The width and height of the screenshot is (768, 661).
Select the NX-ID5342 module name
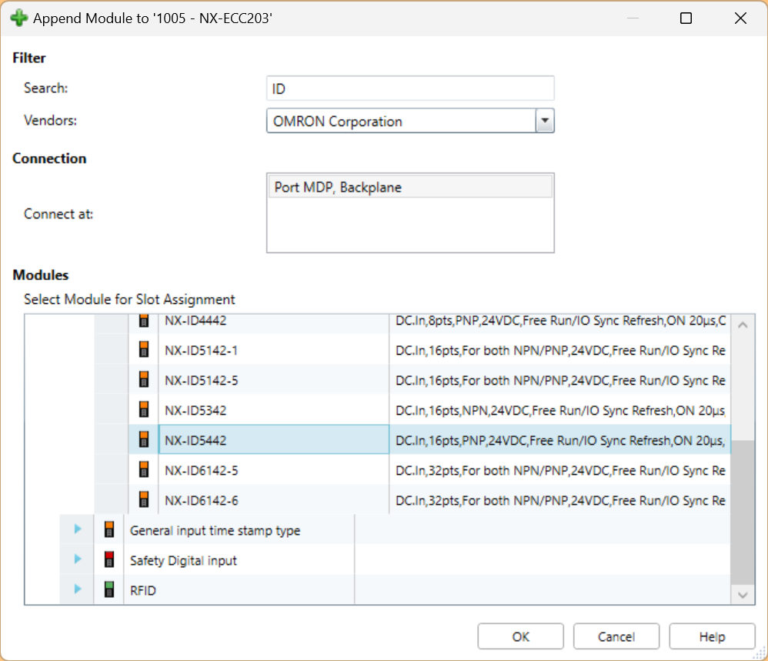coord(195,410)
